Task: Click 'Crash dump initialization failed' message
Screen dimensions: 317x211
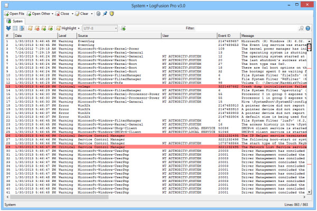Action: pos(274,87)
